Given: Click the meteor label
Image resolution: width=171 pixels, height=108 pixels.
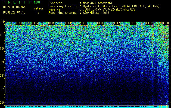Looking at the screenshot, I should click(39, 8).
